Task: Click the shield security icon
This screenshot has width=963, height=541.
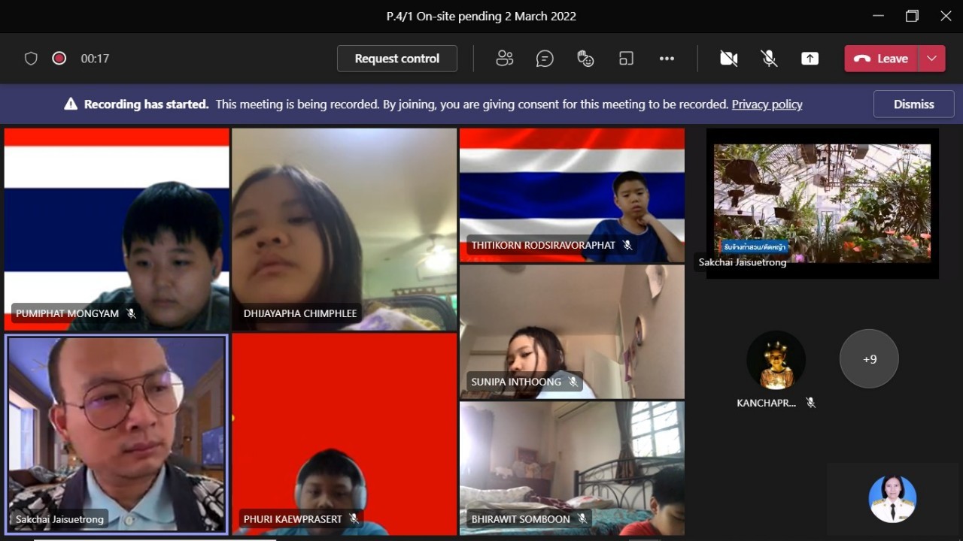Action: pyautogui.click(x=31, y=59)
